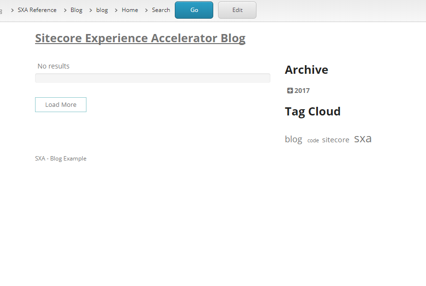Screen dimensions: 426x286
Task: Open SXA Reference breadcrumb item
Action: pyautogui.click(x=37, y=10)
